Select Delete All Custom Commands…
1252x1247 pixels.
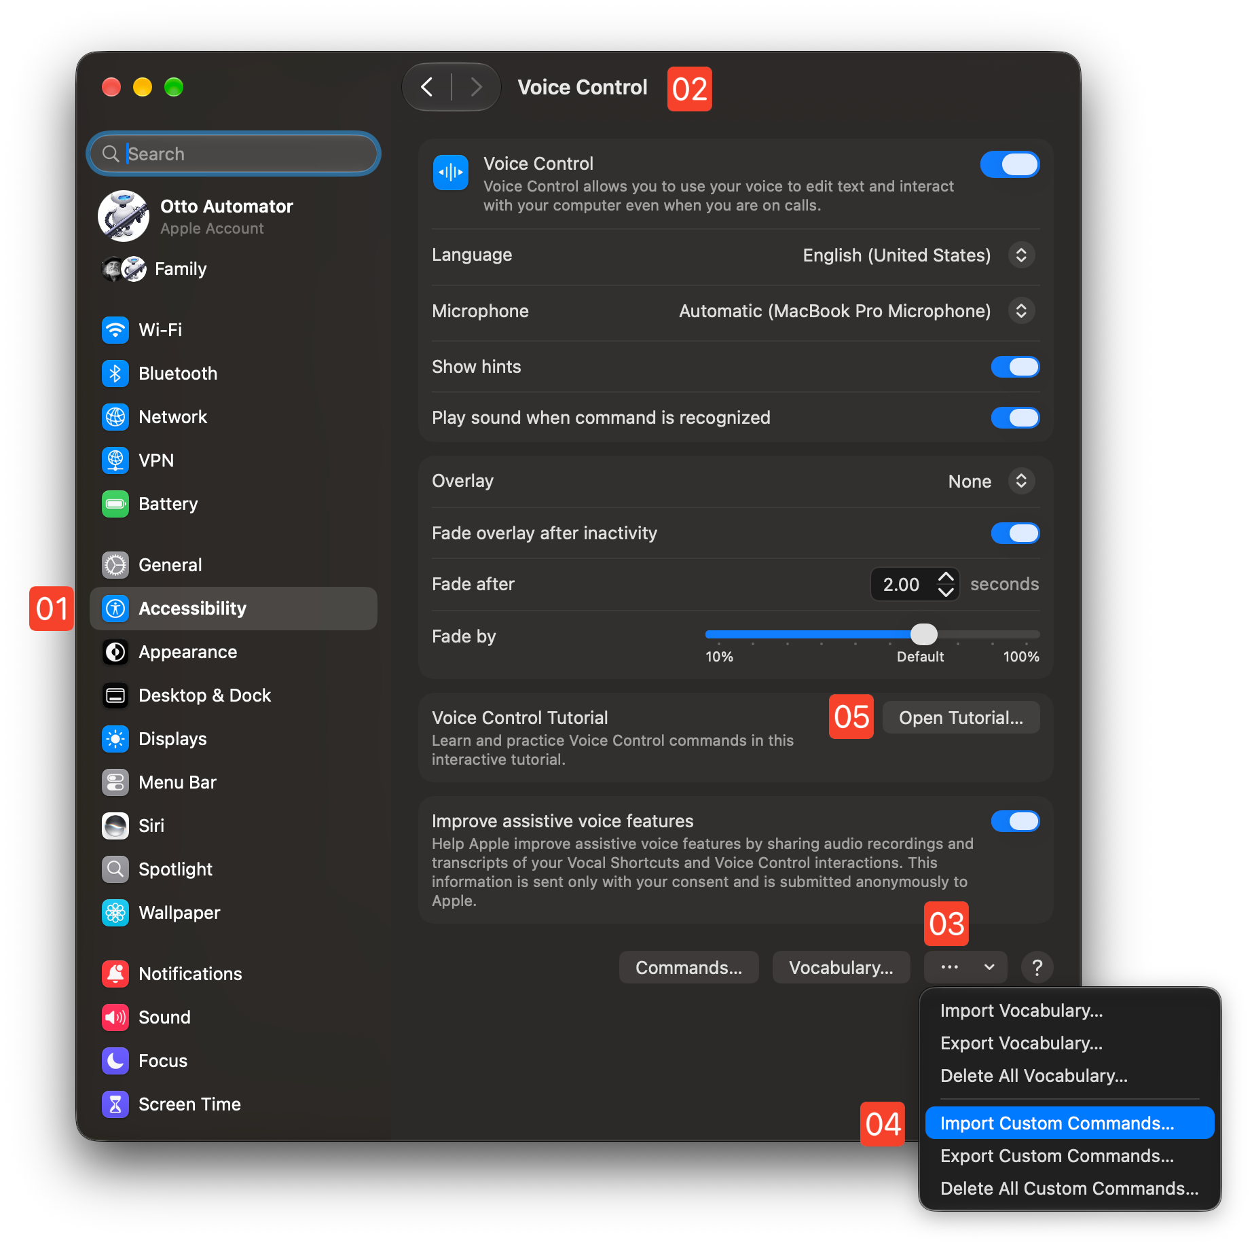pyautogui.click(x=1070, y=1189)
